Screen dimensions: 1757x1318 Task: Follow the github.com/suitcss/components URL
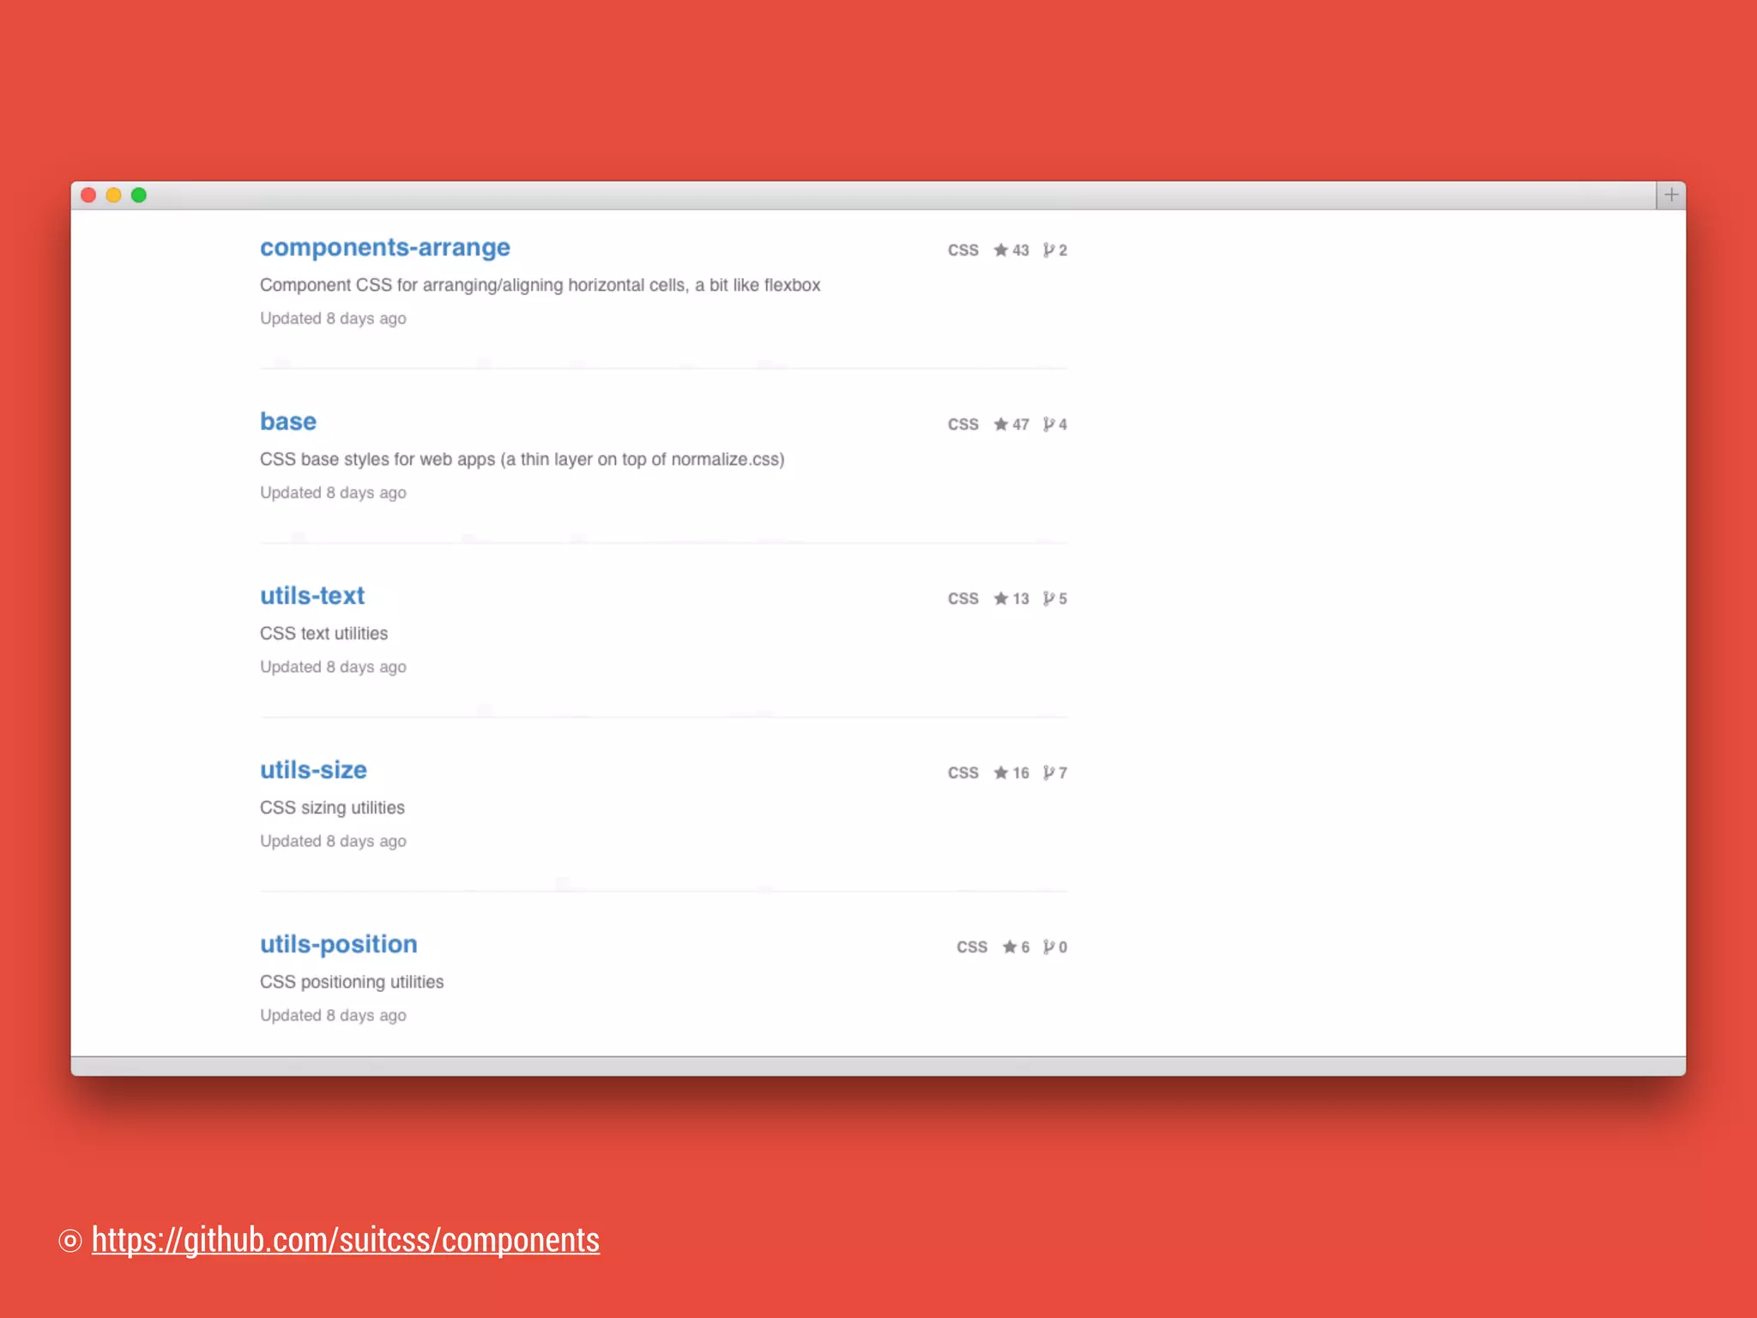point(346,1240)
